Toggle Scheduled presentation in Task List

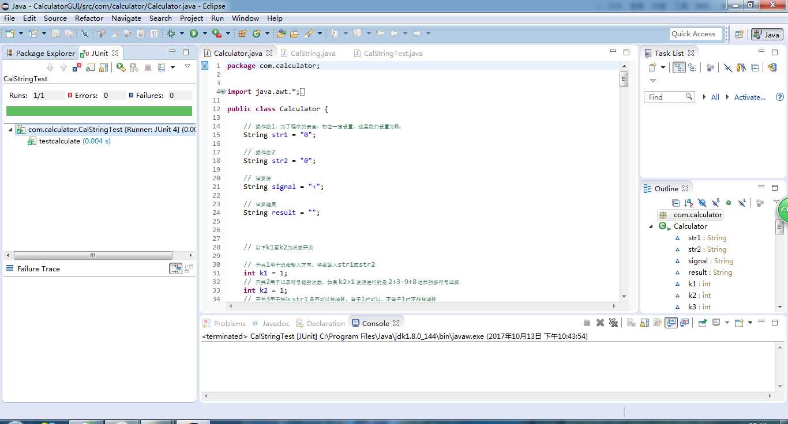(692, 67)
